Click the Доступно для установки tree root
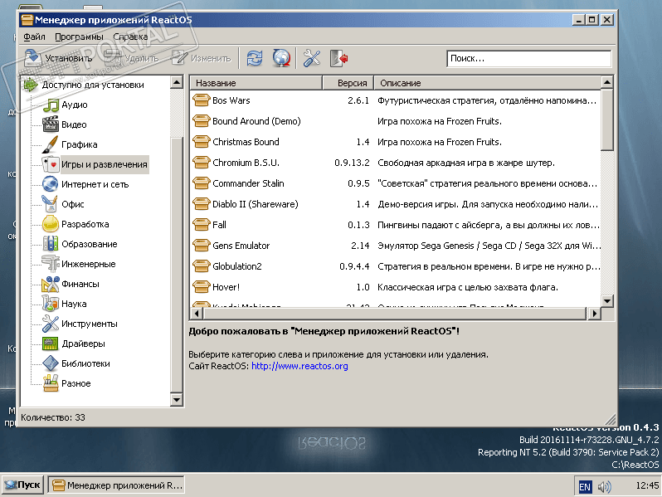The width and height of the screenshot is (662, 497). click(92, 85)
